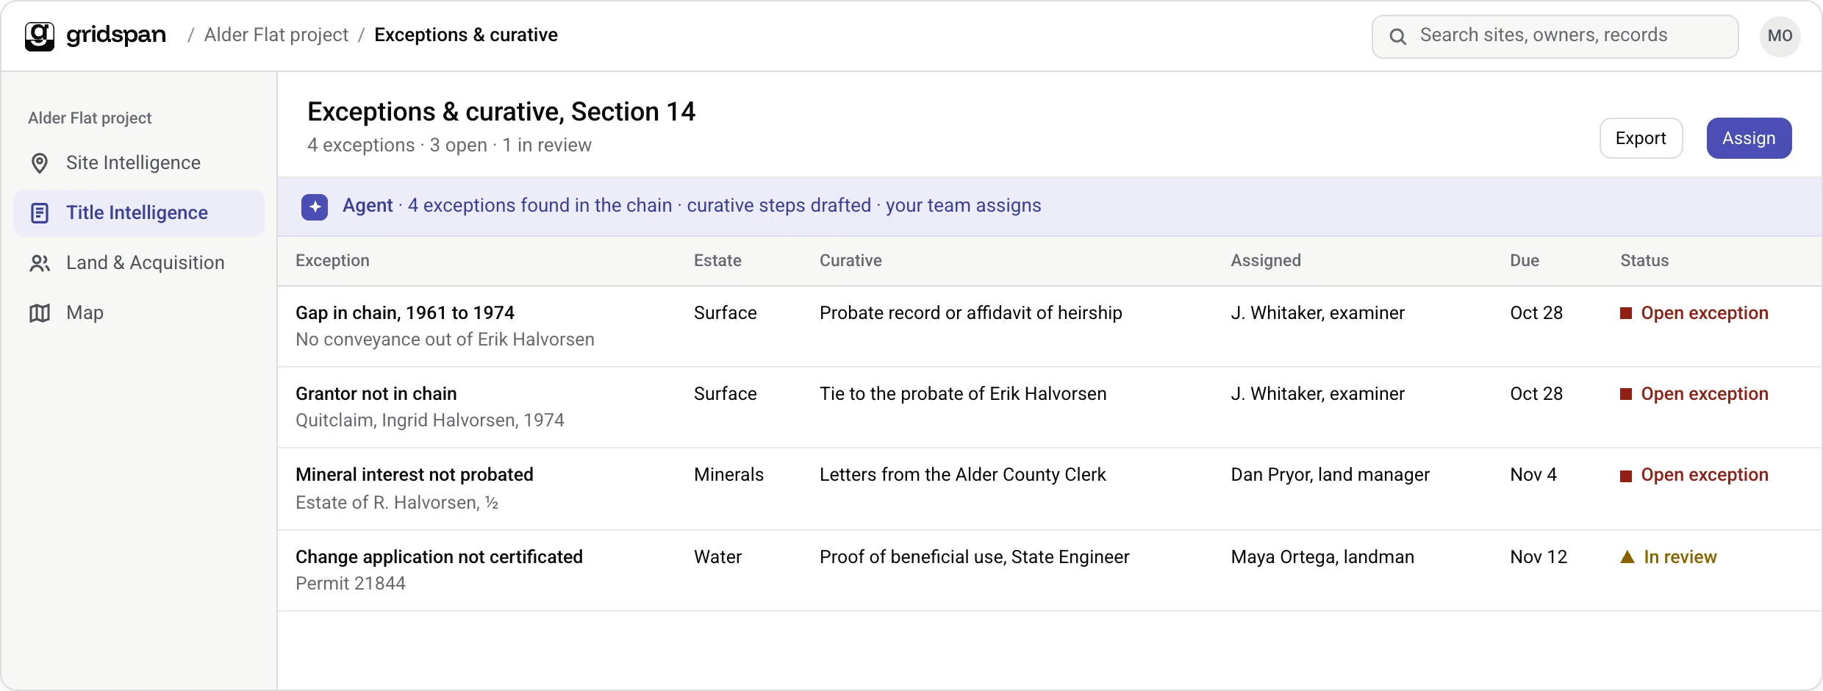Click the Due column header
Screen dimensions: 1823x691
(1525, 261)
